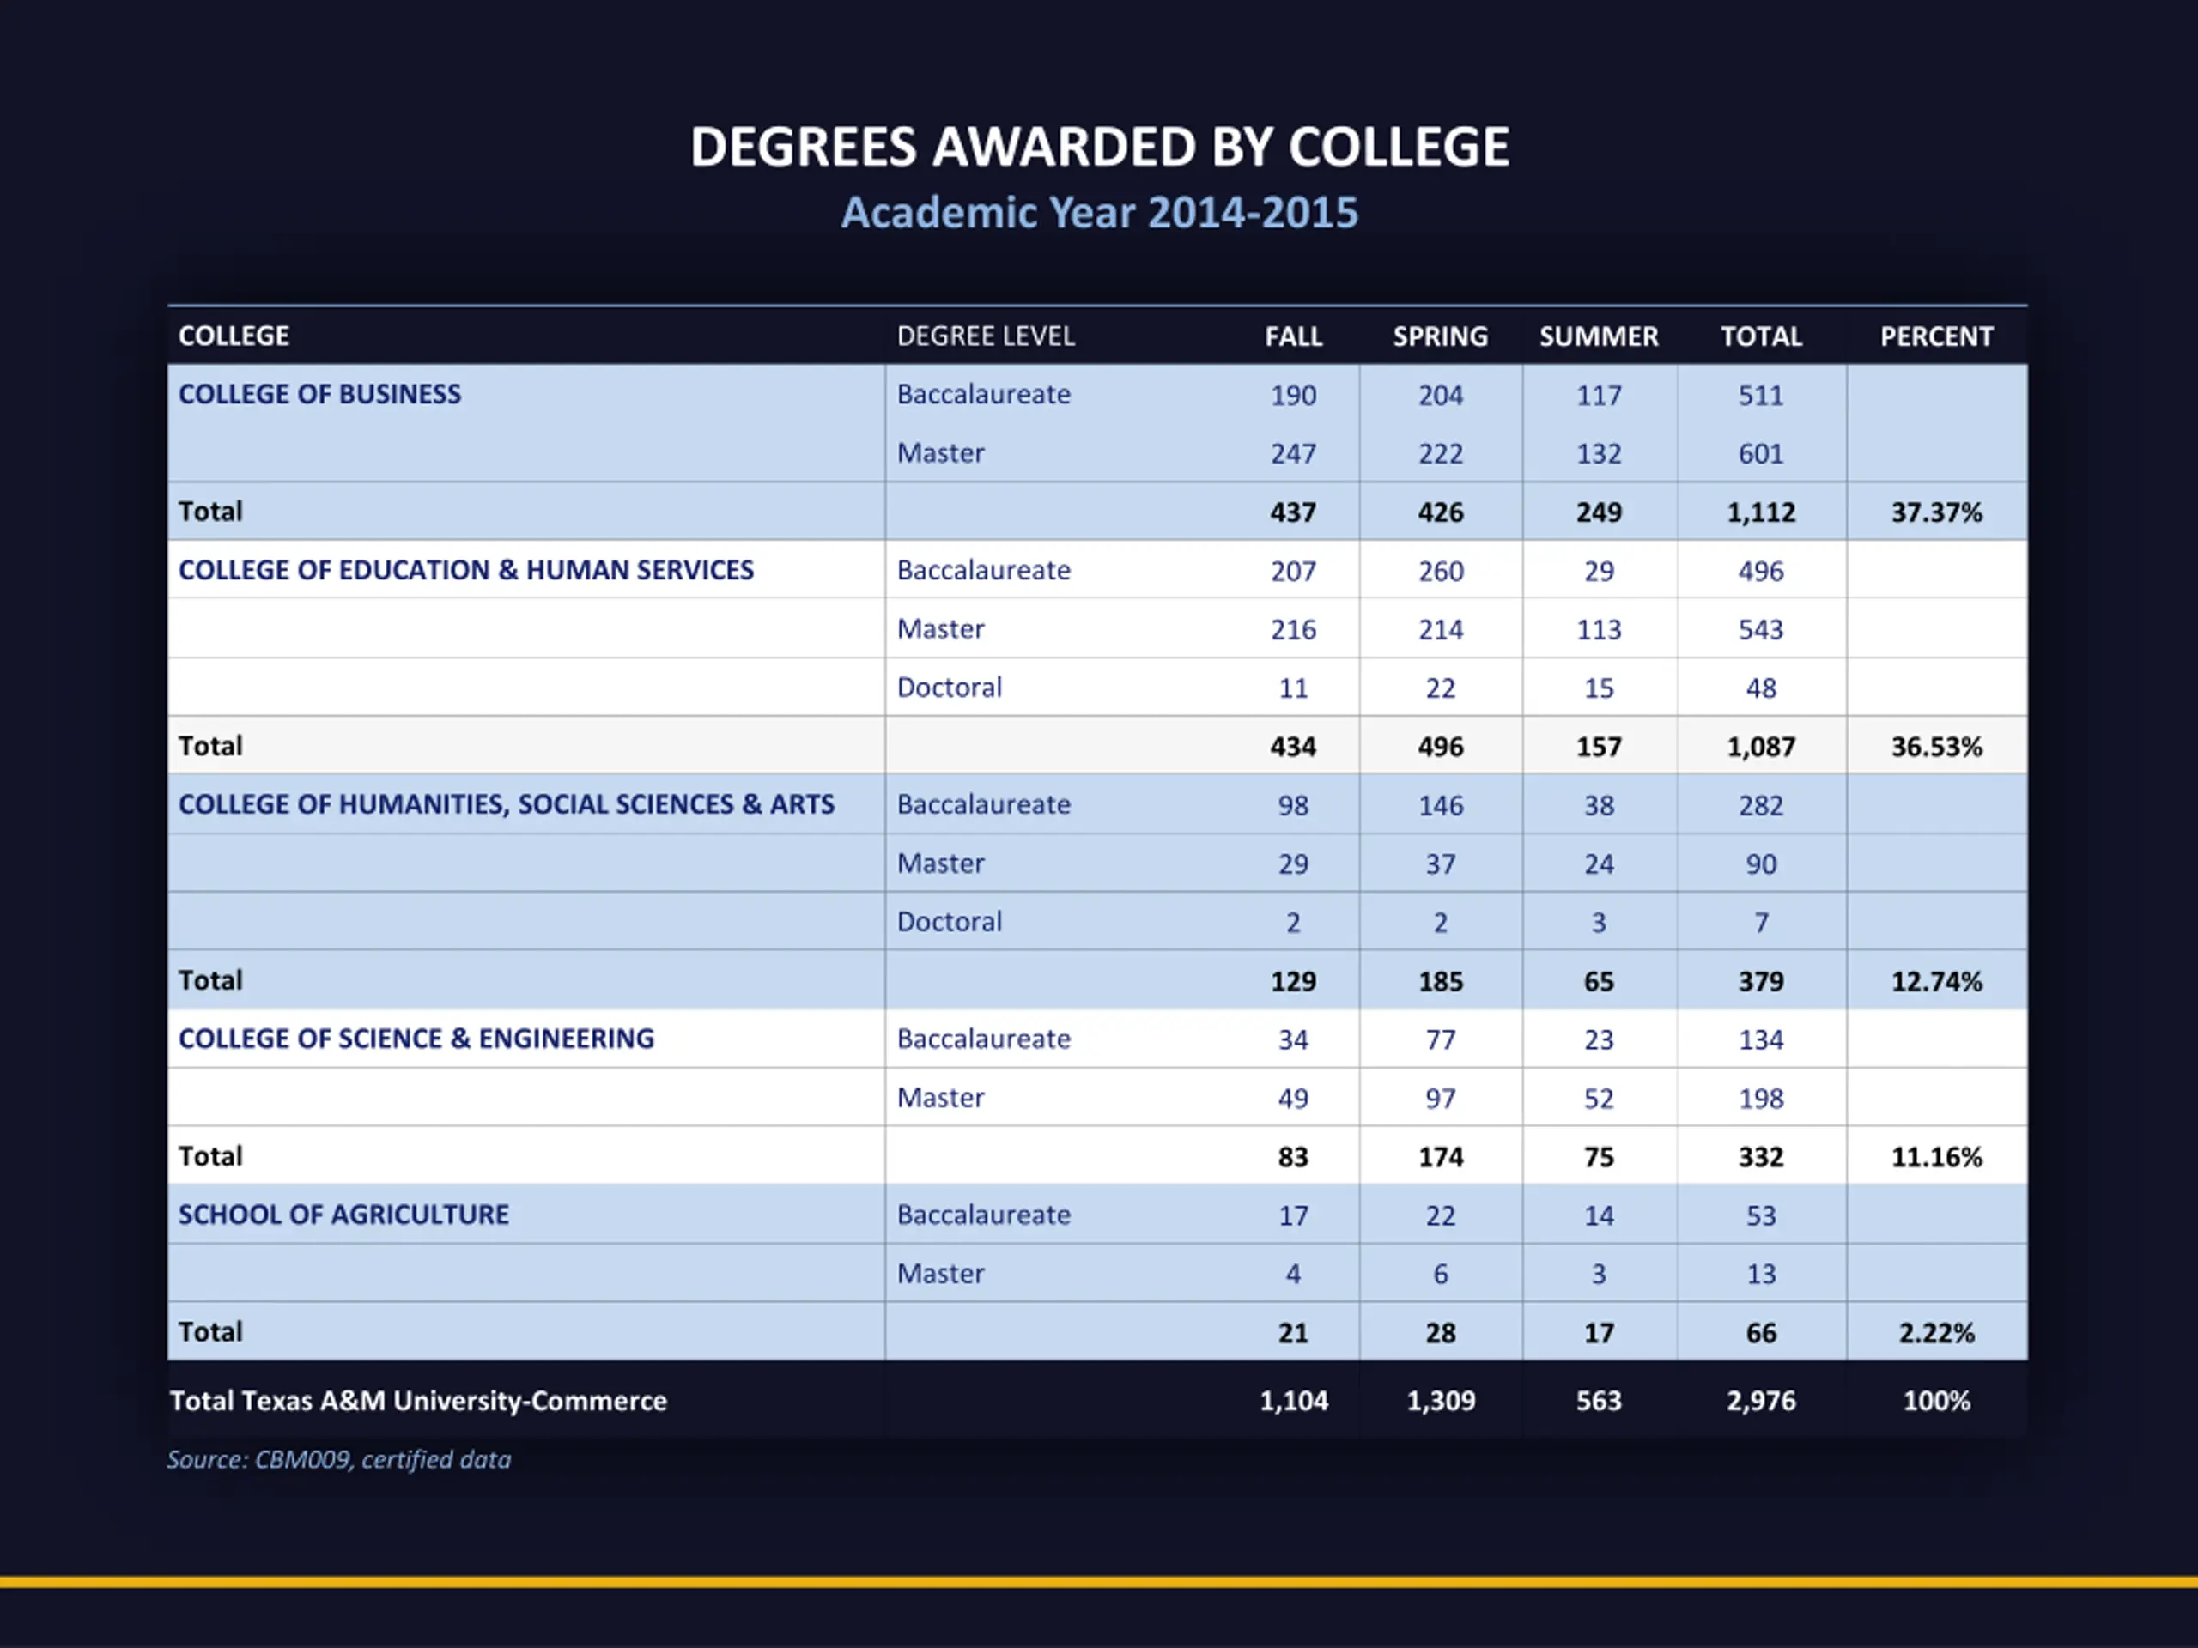Click Business Baccalaureate total 511
2198x1648 pixels.
1761,396
